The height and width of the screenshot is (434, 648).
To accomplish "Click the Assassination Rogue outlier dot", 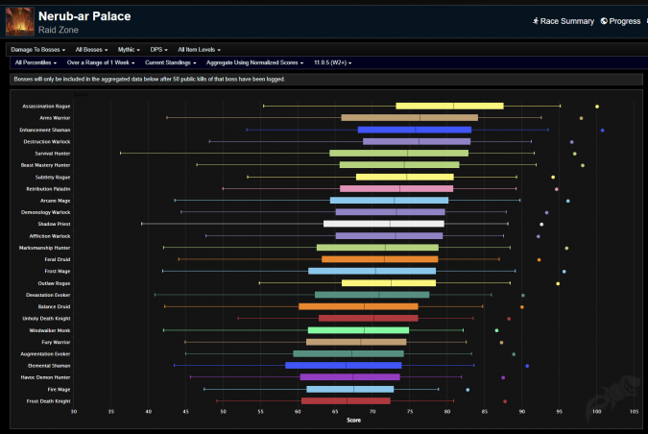I will (597, 107).
